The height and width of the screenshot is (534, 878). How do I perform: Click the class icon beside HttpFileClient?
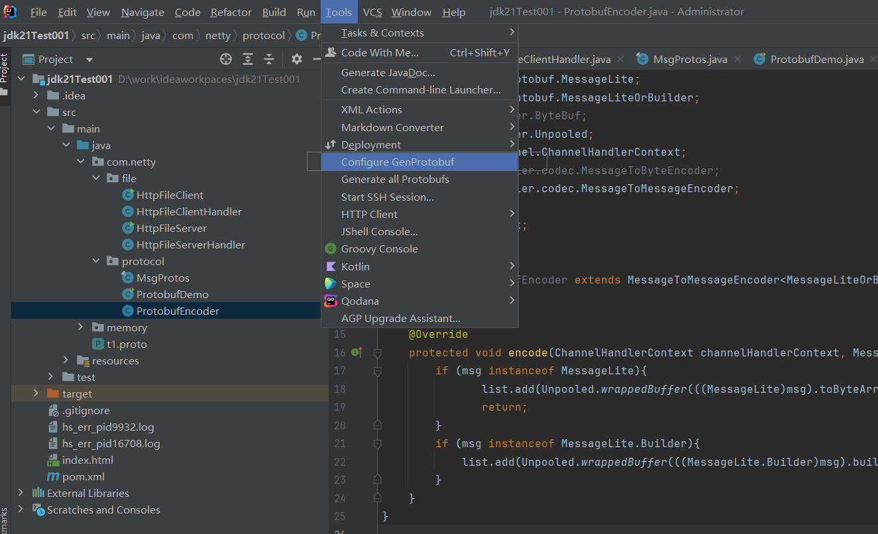pos(128,195)
